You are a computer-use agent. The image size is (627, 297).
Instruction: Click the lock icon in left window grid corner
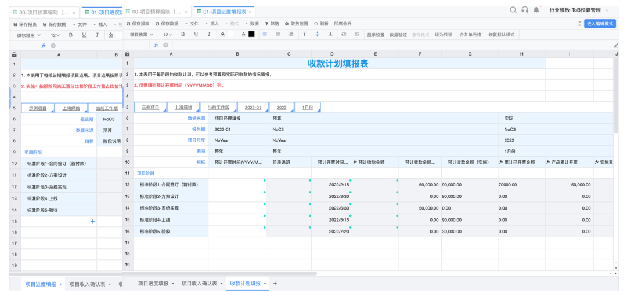(15, 54)
